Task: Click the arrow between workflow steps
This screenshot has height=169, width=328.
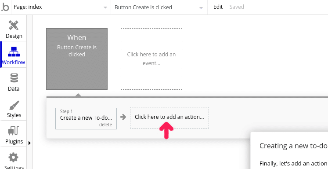Action: pos(123,117)
